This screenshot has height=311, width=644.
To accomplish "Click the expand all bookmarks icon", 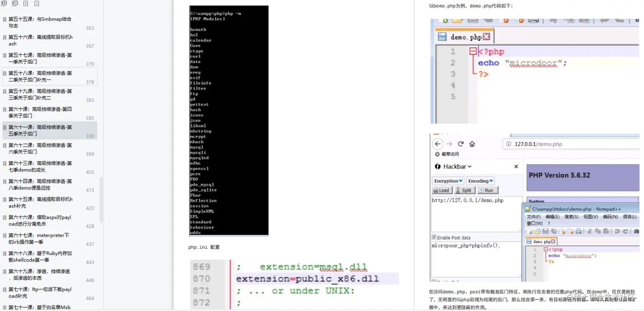I will 4,3.
